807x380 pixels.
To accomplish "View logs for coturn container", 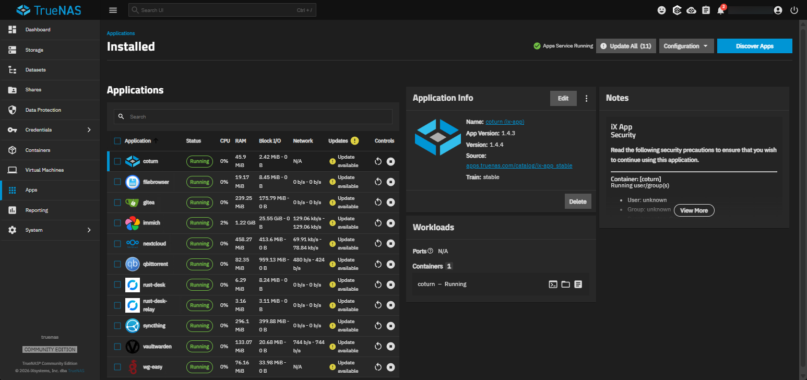I will (578, 284).
